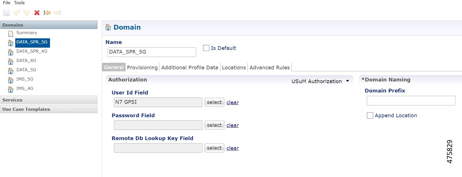The image size is (462, 177).
Task: Click the navigate forward arrow icon
Action: coord(57,13)
